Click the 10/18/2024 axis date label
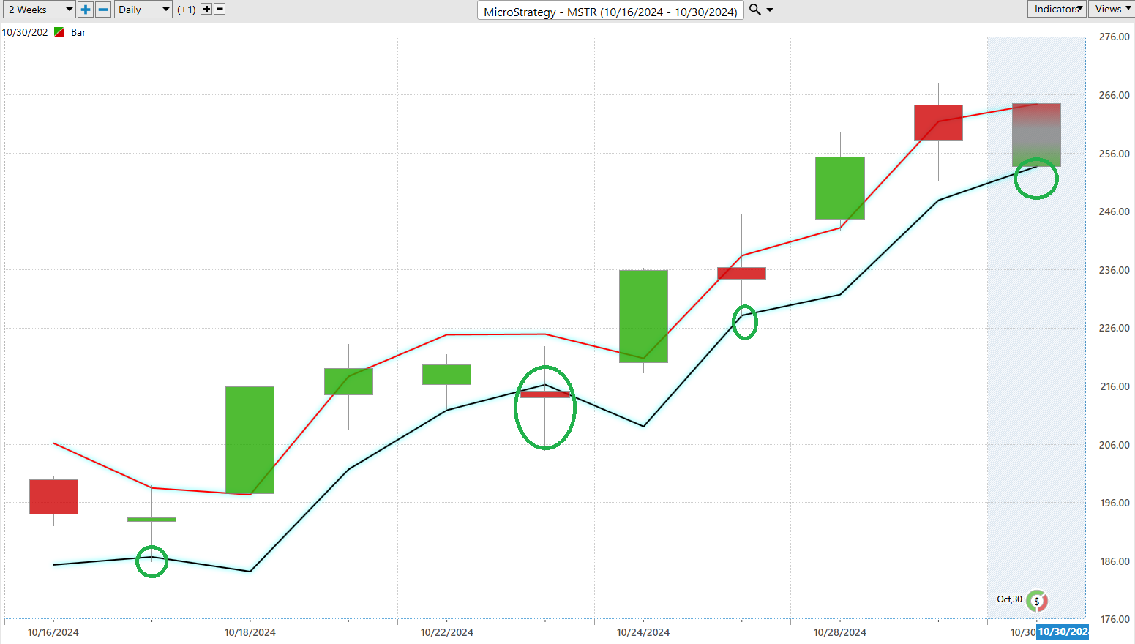The image size is (1135, 644). [x=250, y=632]
